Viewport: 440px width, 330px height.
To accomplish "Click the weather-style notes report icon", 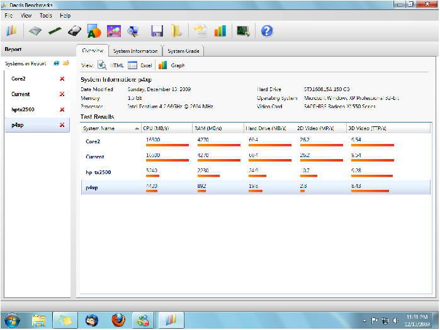I will pos(200,31).
